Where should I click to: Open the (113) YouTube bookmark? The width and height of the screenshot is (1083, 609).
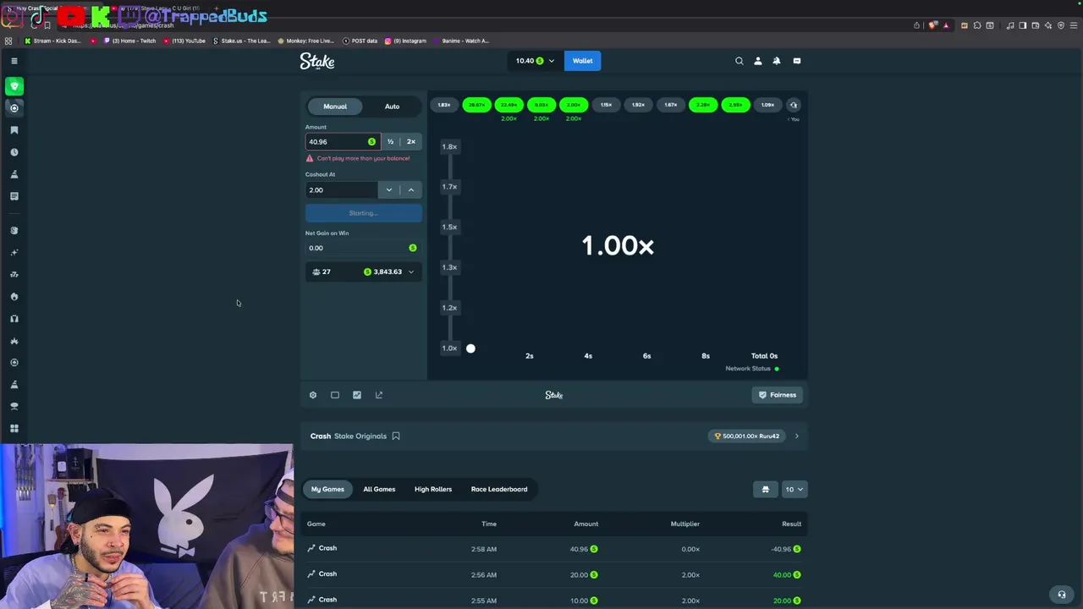pos(184,41)
